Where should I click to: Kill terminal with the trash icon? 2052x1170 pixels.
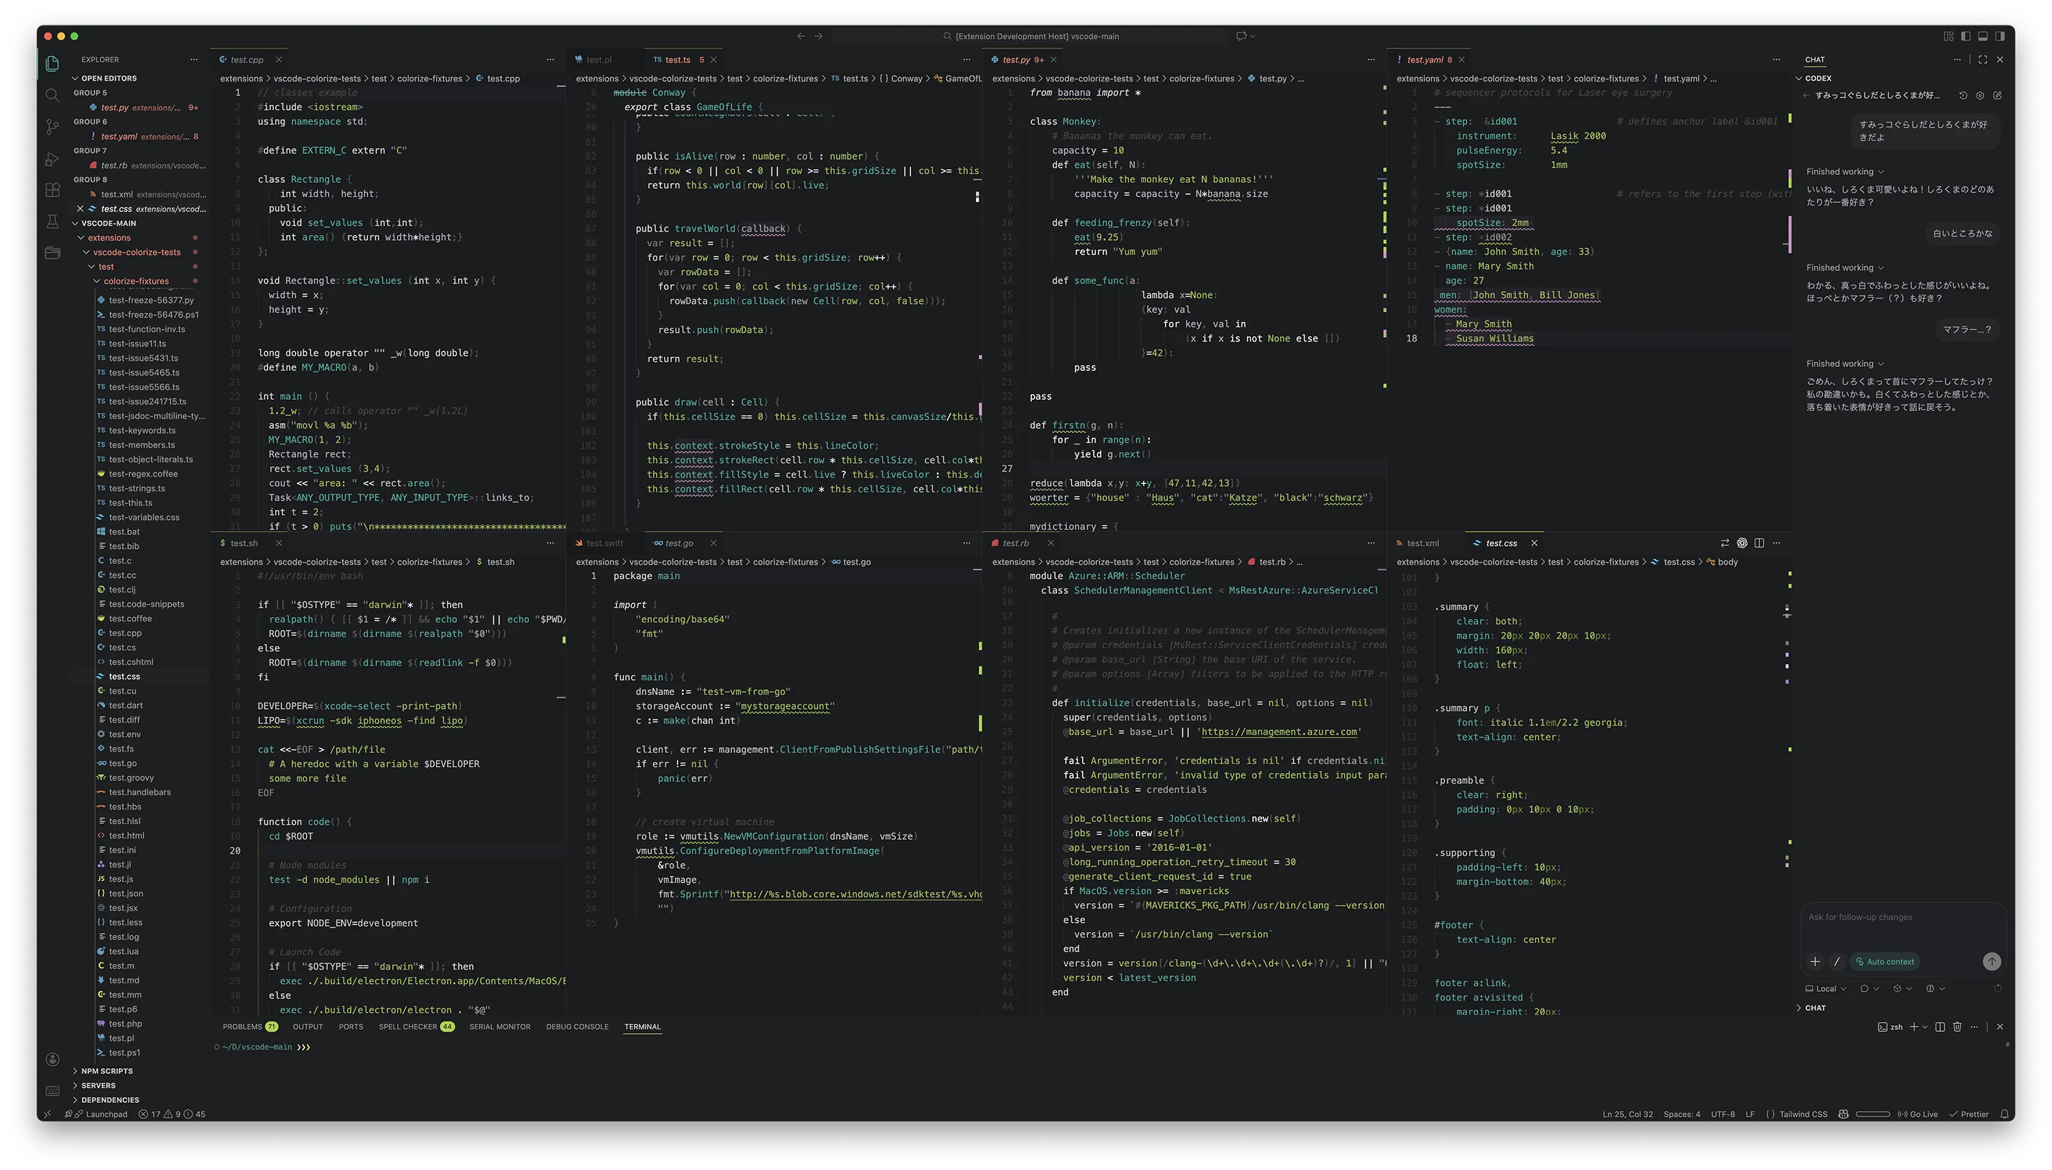pyautogui.click(x=1957, y=1027)
